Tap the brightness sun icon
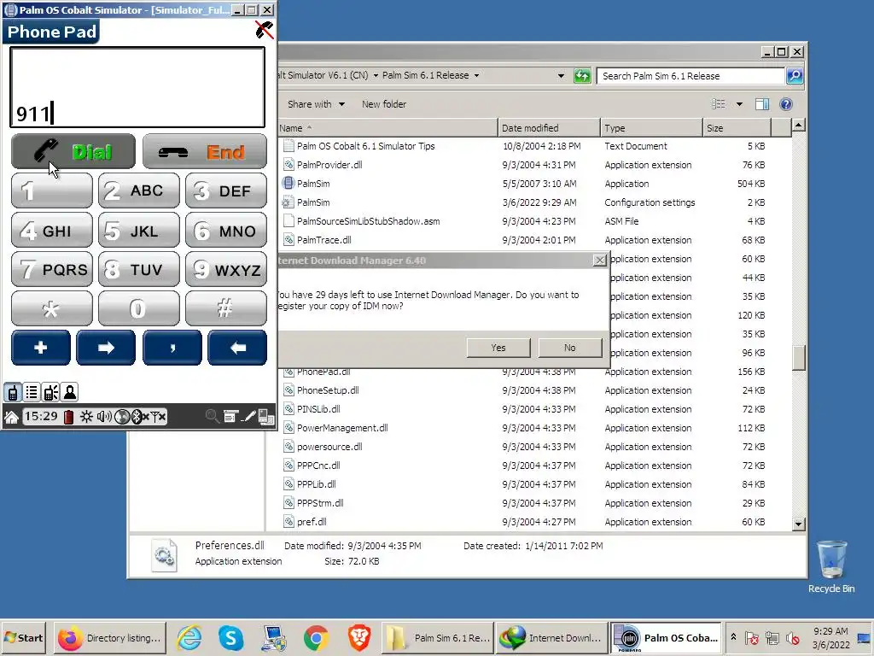Image resolution: width=874 pixels, height=656 pixels. coord(86,417)
